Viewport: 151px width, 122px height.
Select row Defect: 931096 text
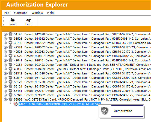(x=87, y=73)
